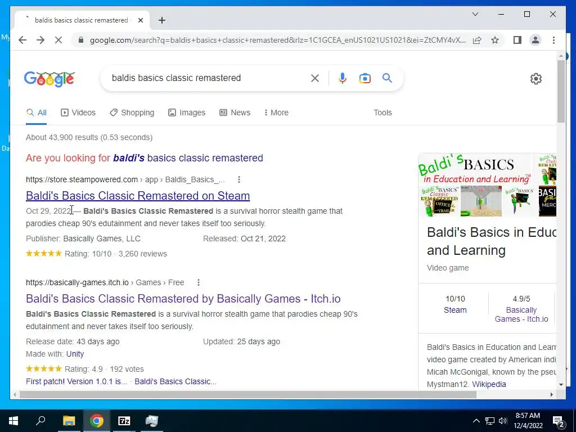Submit search with the magnifier icon
576x432 pixels.
pyautogui.click(x=387, y=78)
